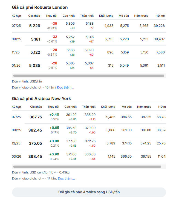
Task: Click the Robusta London table horizontal scrollbar
Action: tap(89, 76)
